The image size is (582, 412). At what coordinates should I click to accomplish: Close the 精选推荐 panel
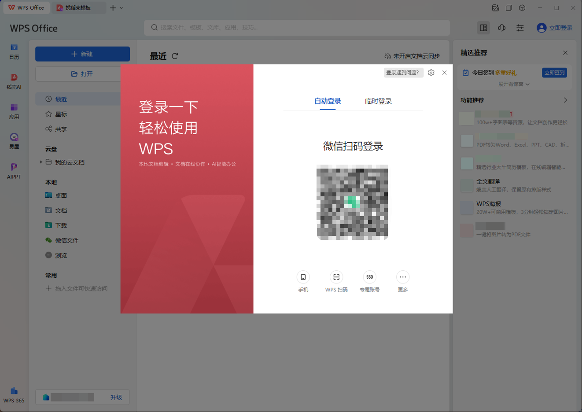point(565,53)
